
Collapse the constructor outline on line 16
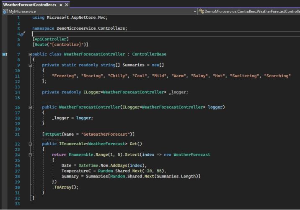(x=30, y=107)
